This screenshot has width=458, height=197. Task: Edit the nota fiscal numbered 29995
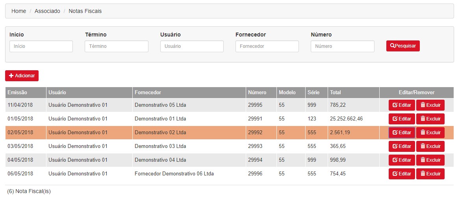pos(402,105)
